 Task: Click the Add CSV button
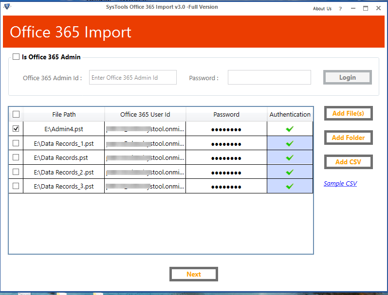(348, 162)
